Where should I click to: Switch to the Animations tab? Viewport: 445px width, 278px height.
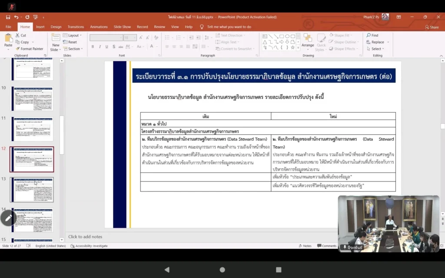[99, 26]
